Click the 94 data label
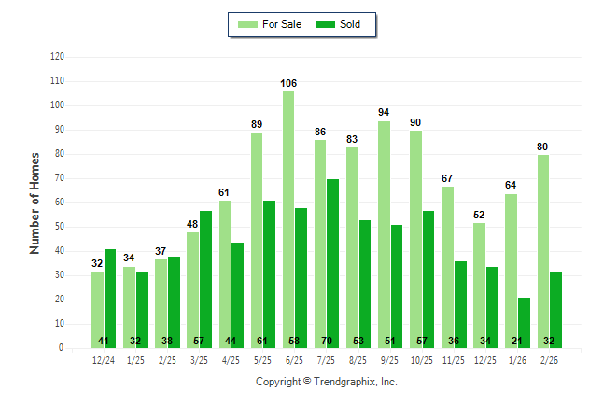Screen dimensions: 603x405 click(384, 113)
